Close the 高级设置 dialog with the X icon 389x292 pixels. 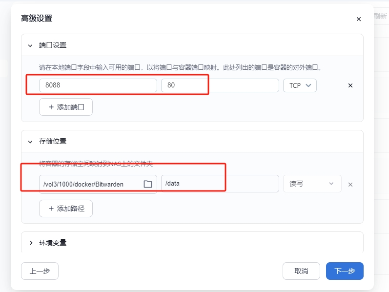(x=359, y=19)
